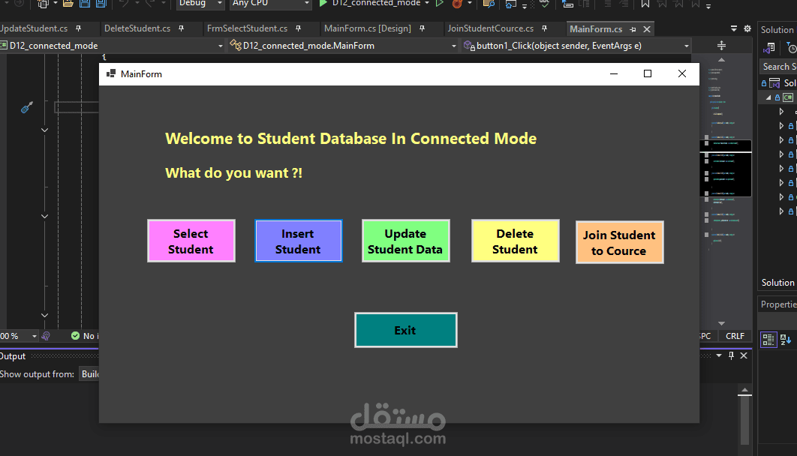Click Output panel scrollbar up arrow
The image size is (797, 456).
(x=744, y=390)
